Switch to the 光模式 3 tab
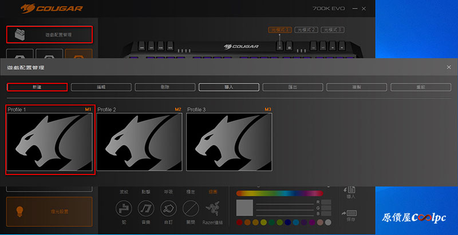Screen dimensions: 458x235 tap(333, 30)
